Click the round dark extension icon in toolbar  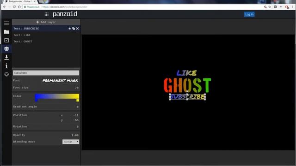click(x=275, y=7)
